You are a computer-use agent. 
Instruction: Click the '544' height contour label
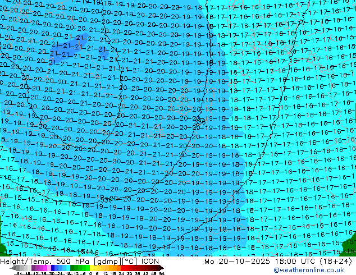point(87,251)
